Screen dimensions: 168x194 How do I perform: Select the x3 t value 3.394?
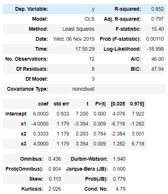click(82, 144)
